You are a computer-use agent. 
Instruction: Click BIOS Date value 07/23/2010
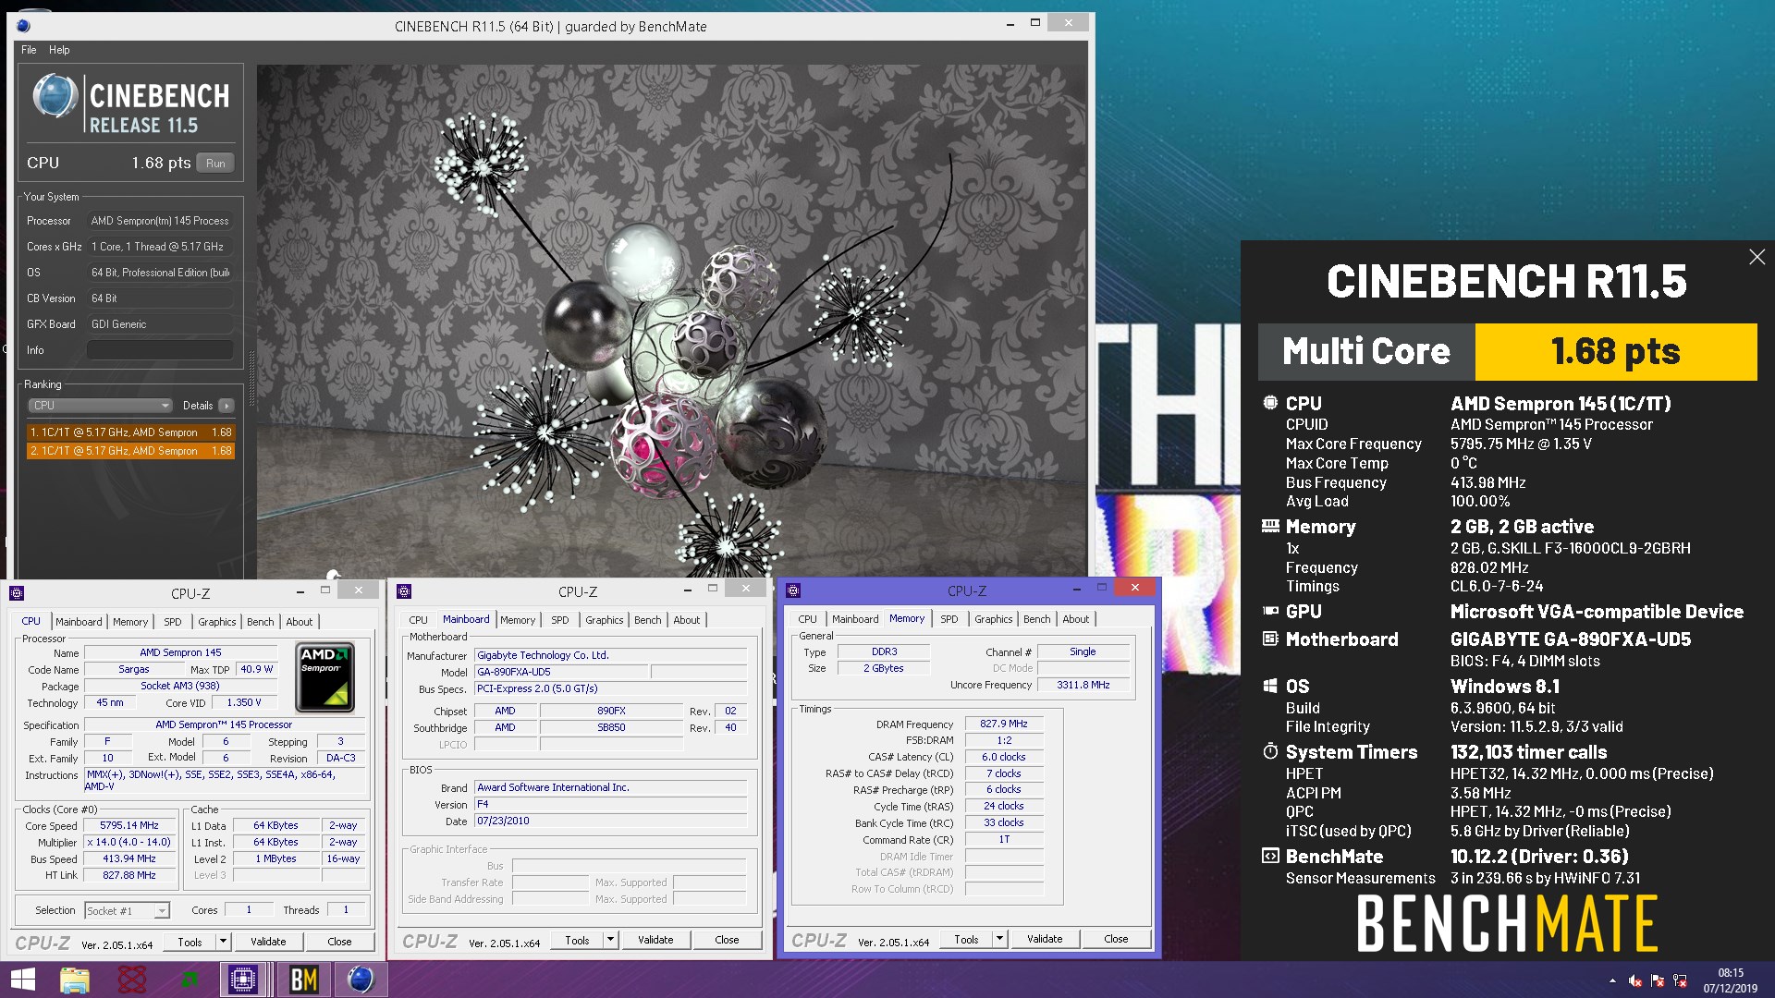(x=610, y=821)
